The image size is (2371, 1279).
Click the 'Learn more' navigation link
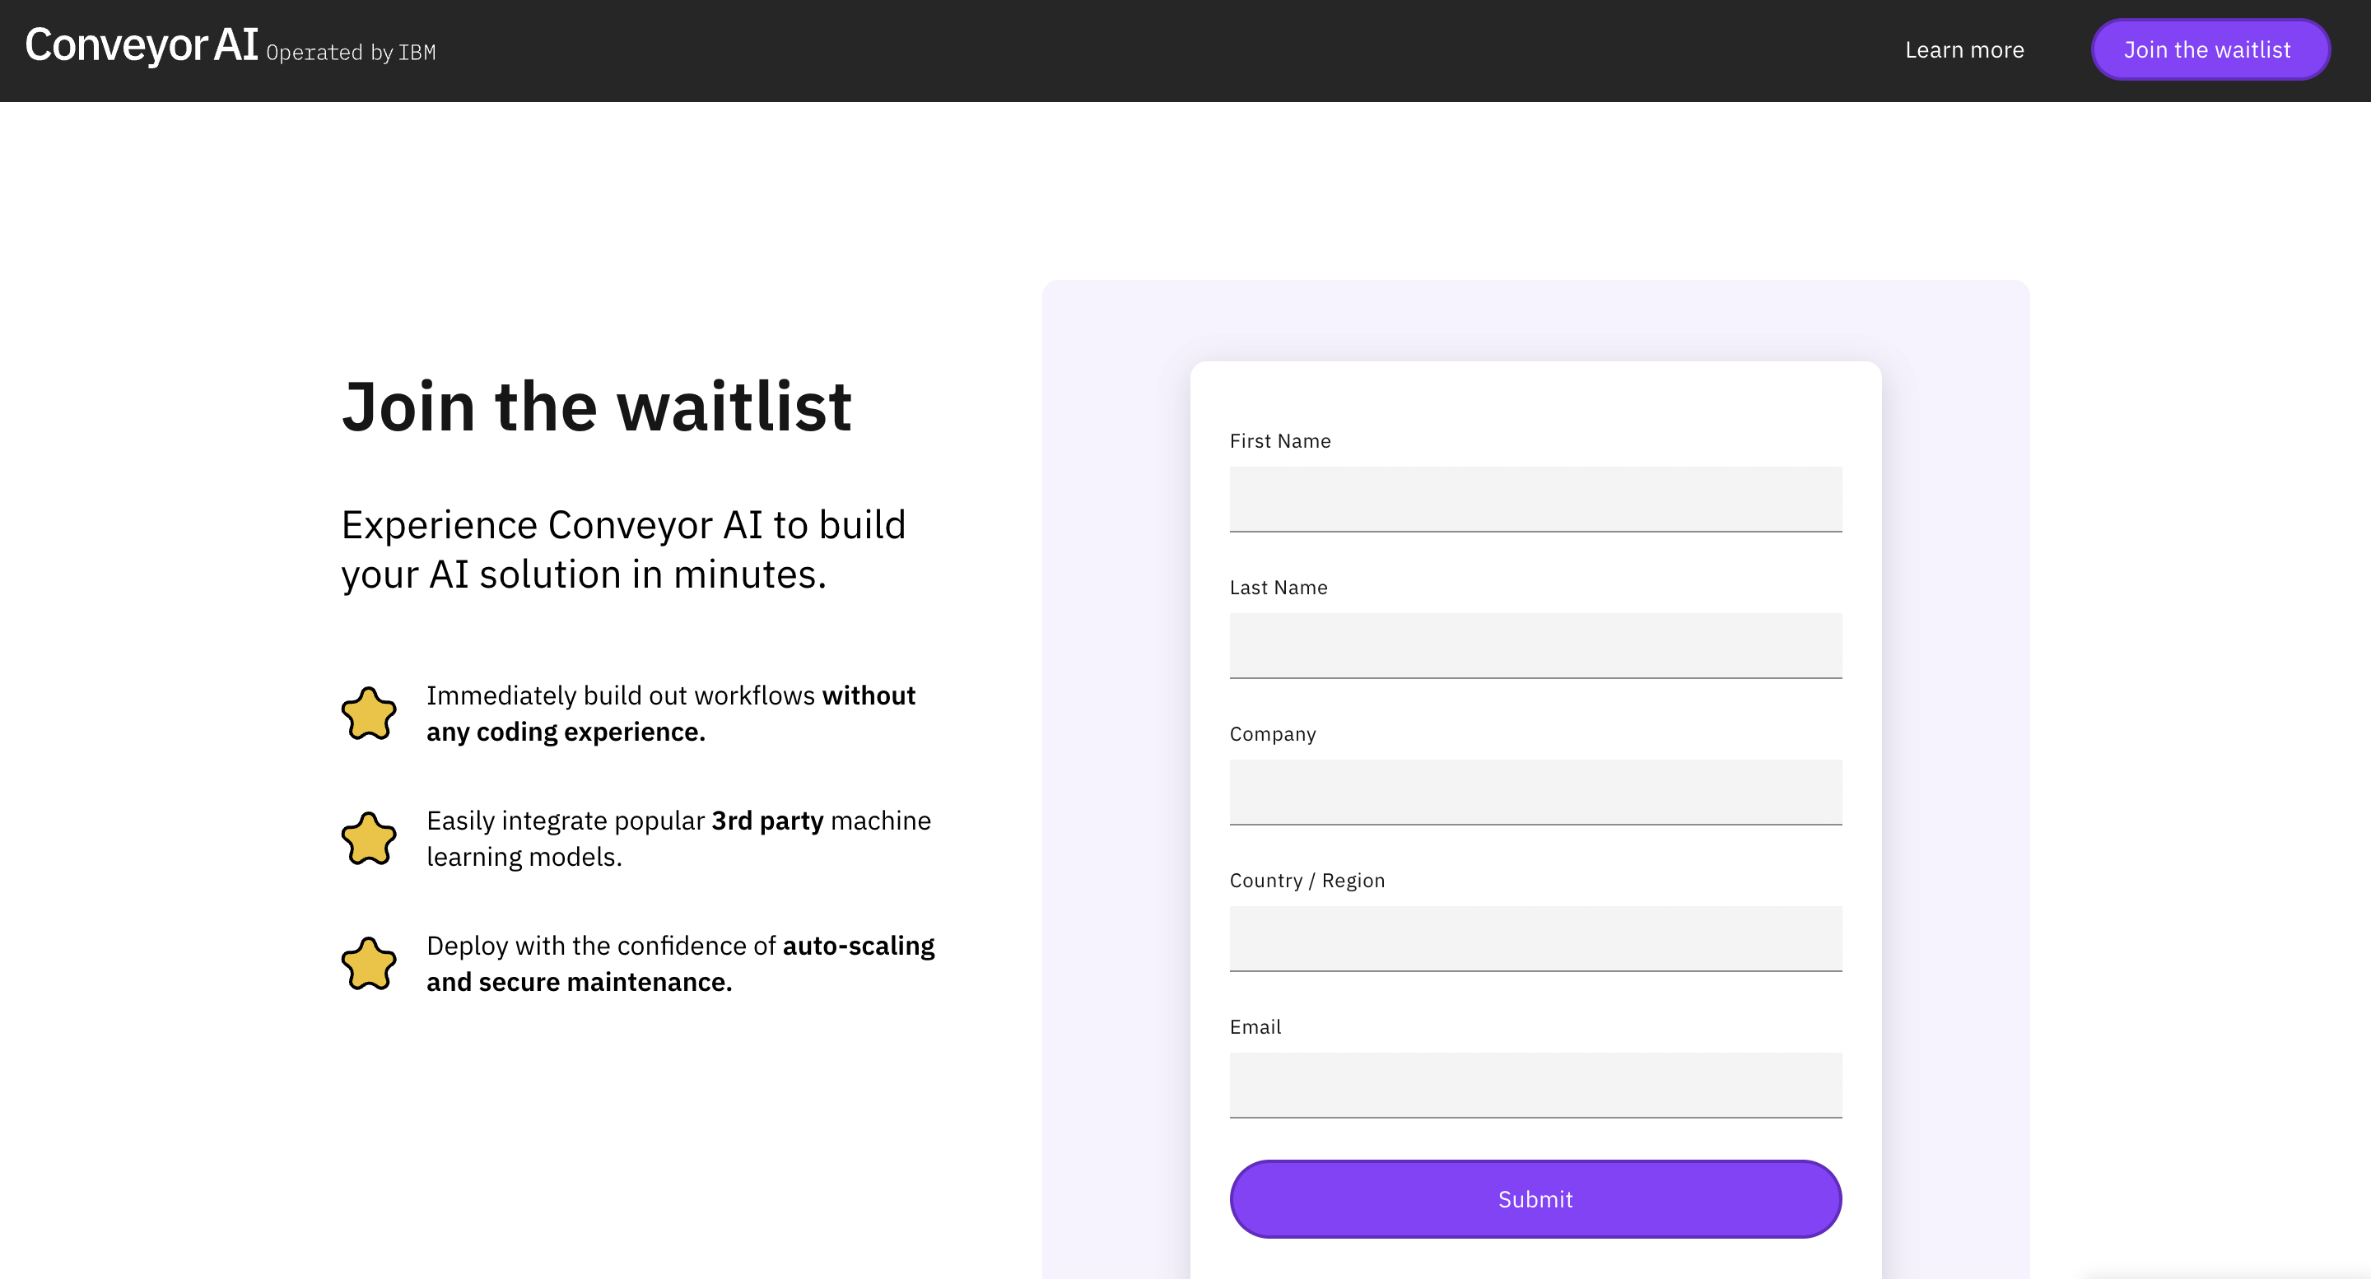[1964, 49]
